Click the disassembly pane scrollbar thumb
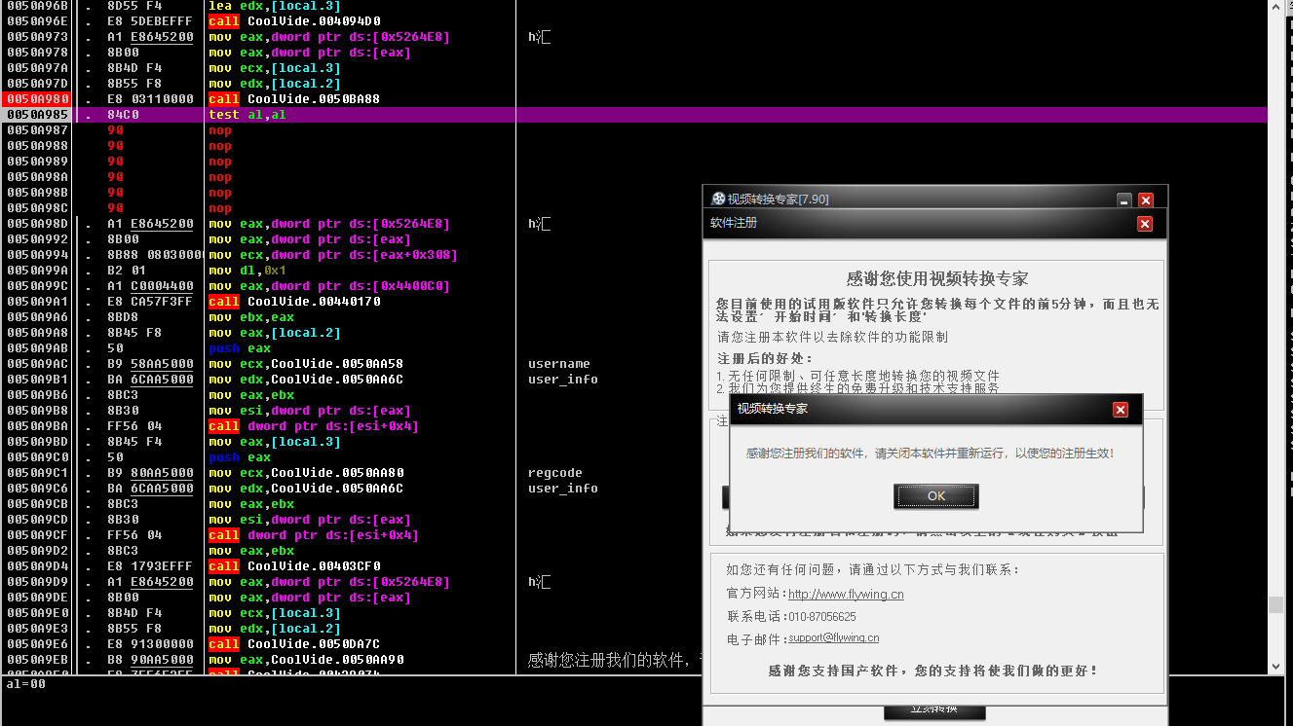The width and height of the screenshot is (1293, 726). [x=1275, y=605]
